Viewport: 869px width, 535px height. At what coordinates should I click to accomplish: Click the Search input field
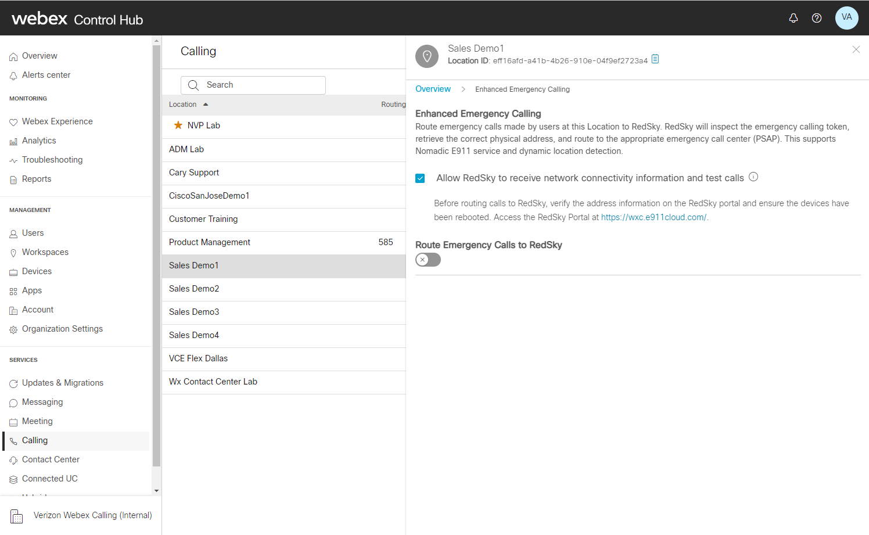253,85
